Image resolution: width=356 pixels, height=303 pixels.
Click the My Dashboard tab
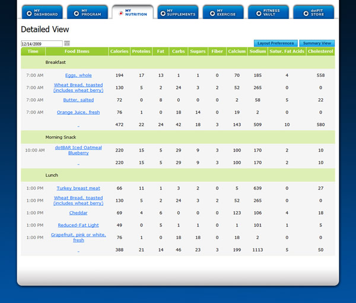(x=42, y=12)
